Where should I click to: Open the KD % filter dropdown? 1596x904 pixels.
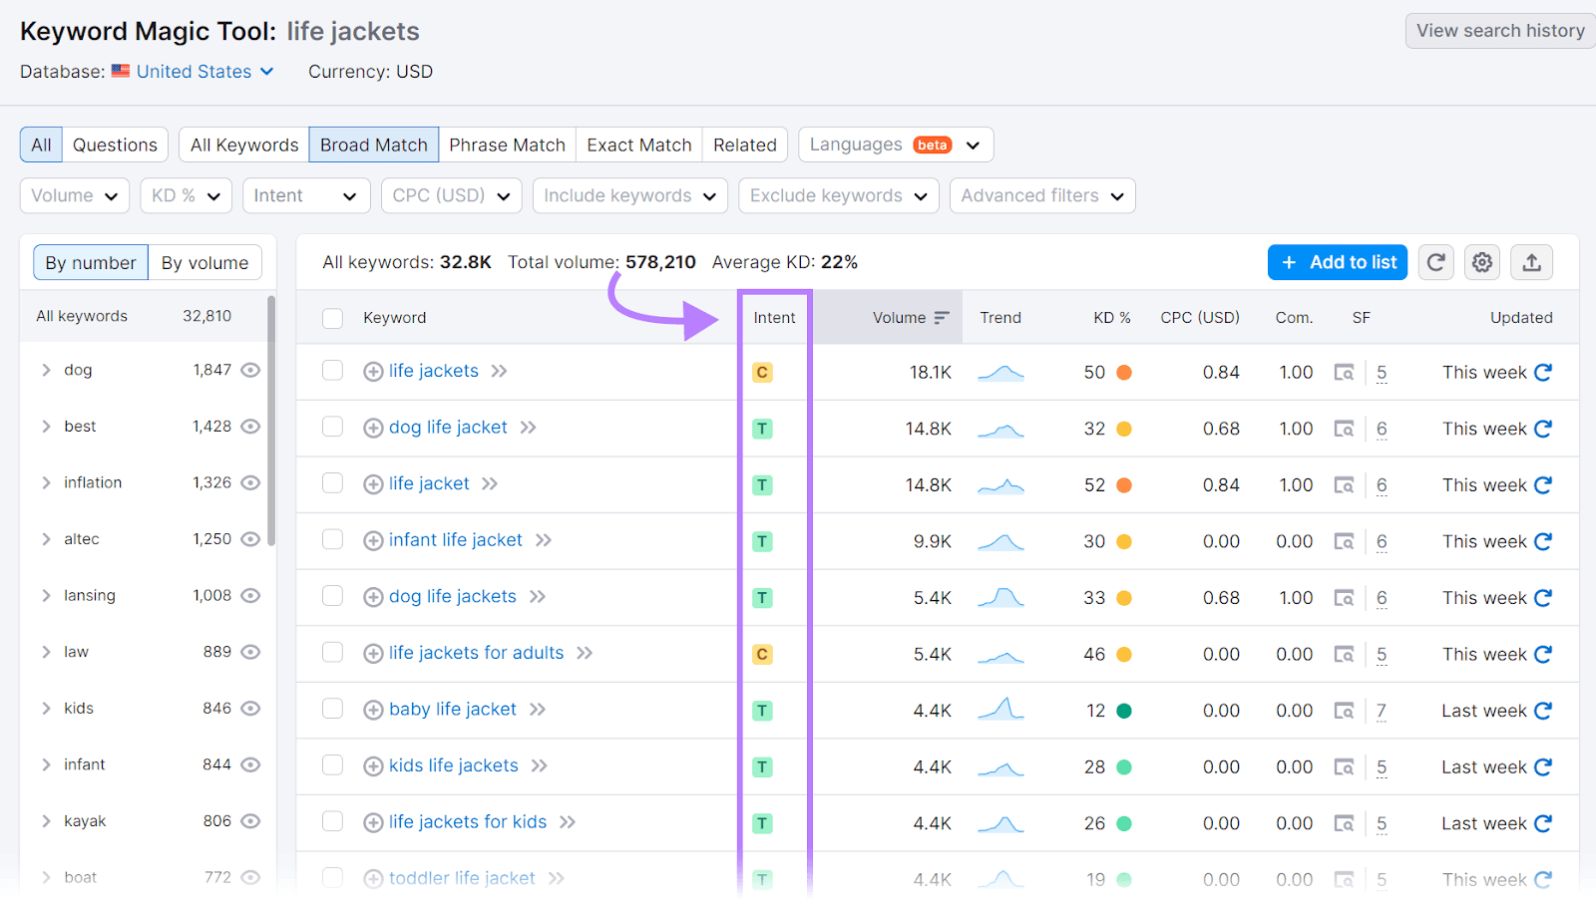186,195
